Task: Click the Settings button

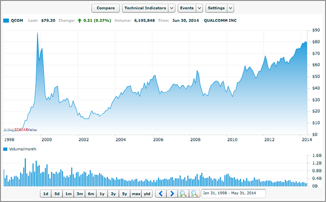Action: point(216,8)
